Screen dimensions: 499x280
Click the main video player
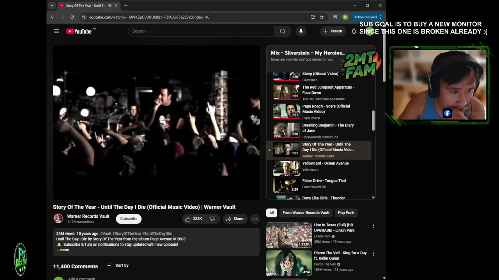click(156, 122)
